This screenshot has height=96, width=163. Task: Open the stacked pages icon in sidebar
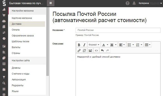pos(4,58)
